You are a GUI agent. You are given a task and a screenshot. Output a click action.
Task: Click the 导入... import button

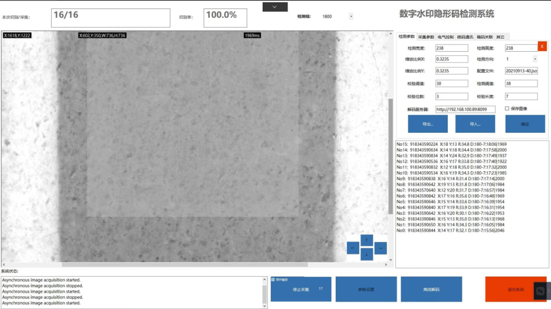click(475, 124)
